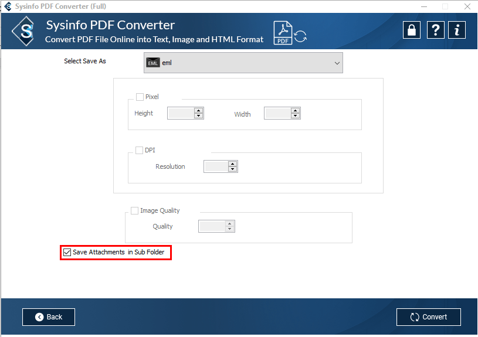Enable the DPI checkbox
The height and width of the screenshot is (337, 478).
(x=139, y=150)
